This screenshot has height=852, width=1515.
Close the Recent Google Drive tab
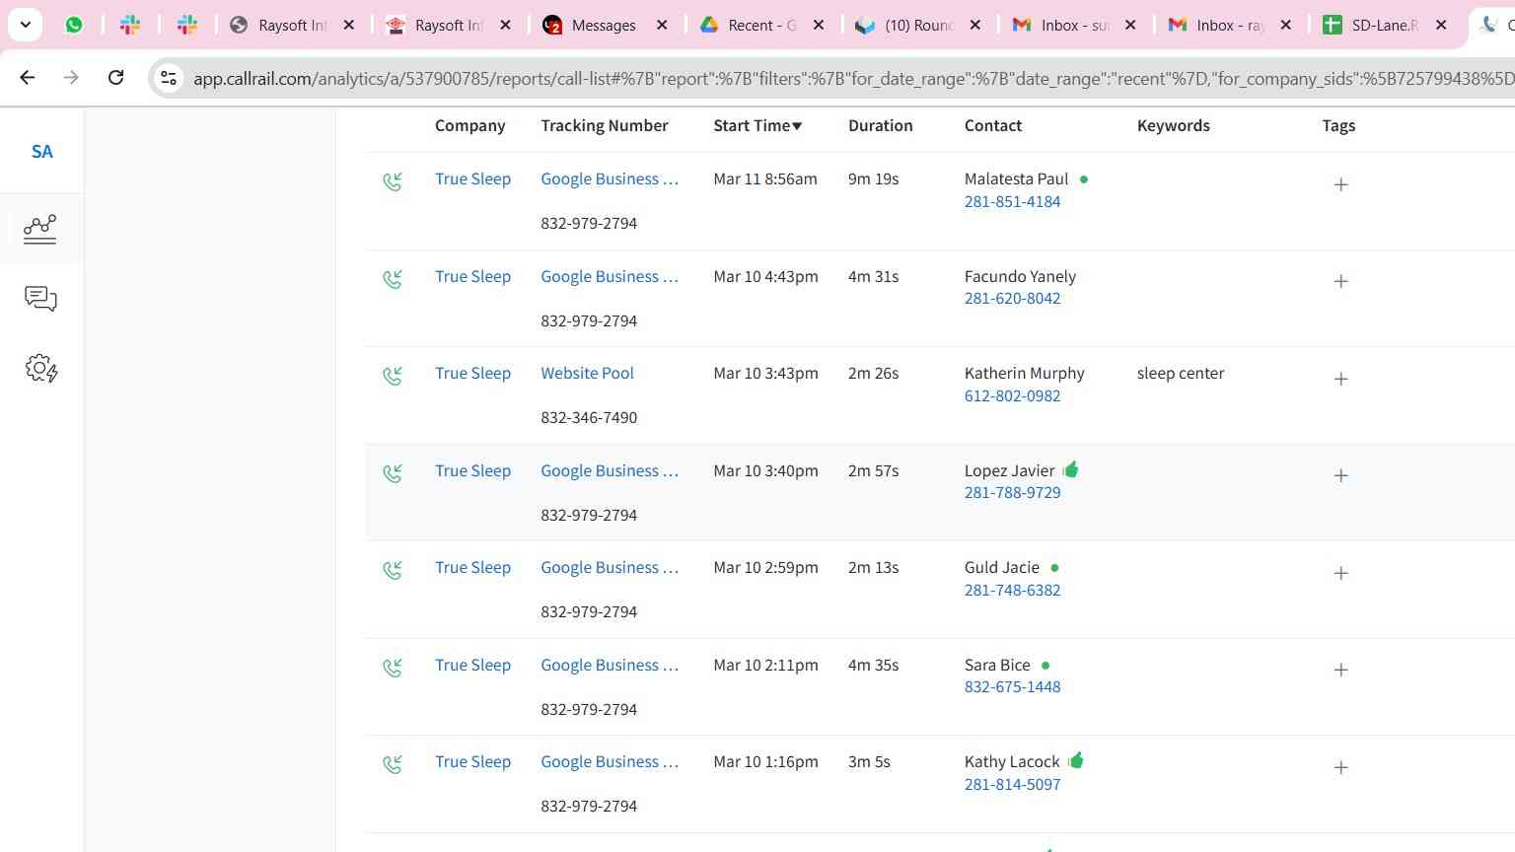point(818,25)
